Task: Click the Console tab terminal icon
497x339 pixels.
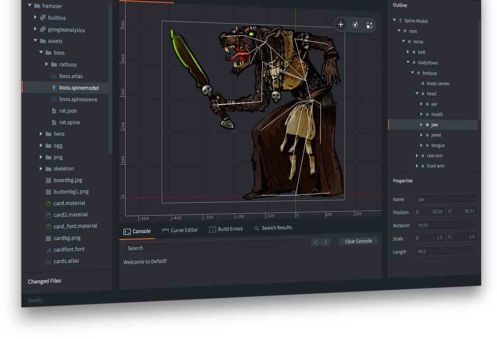Action: (127, 232)
